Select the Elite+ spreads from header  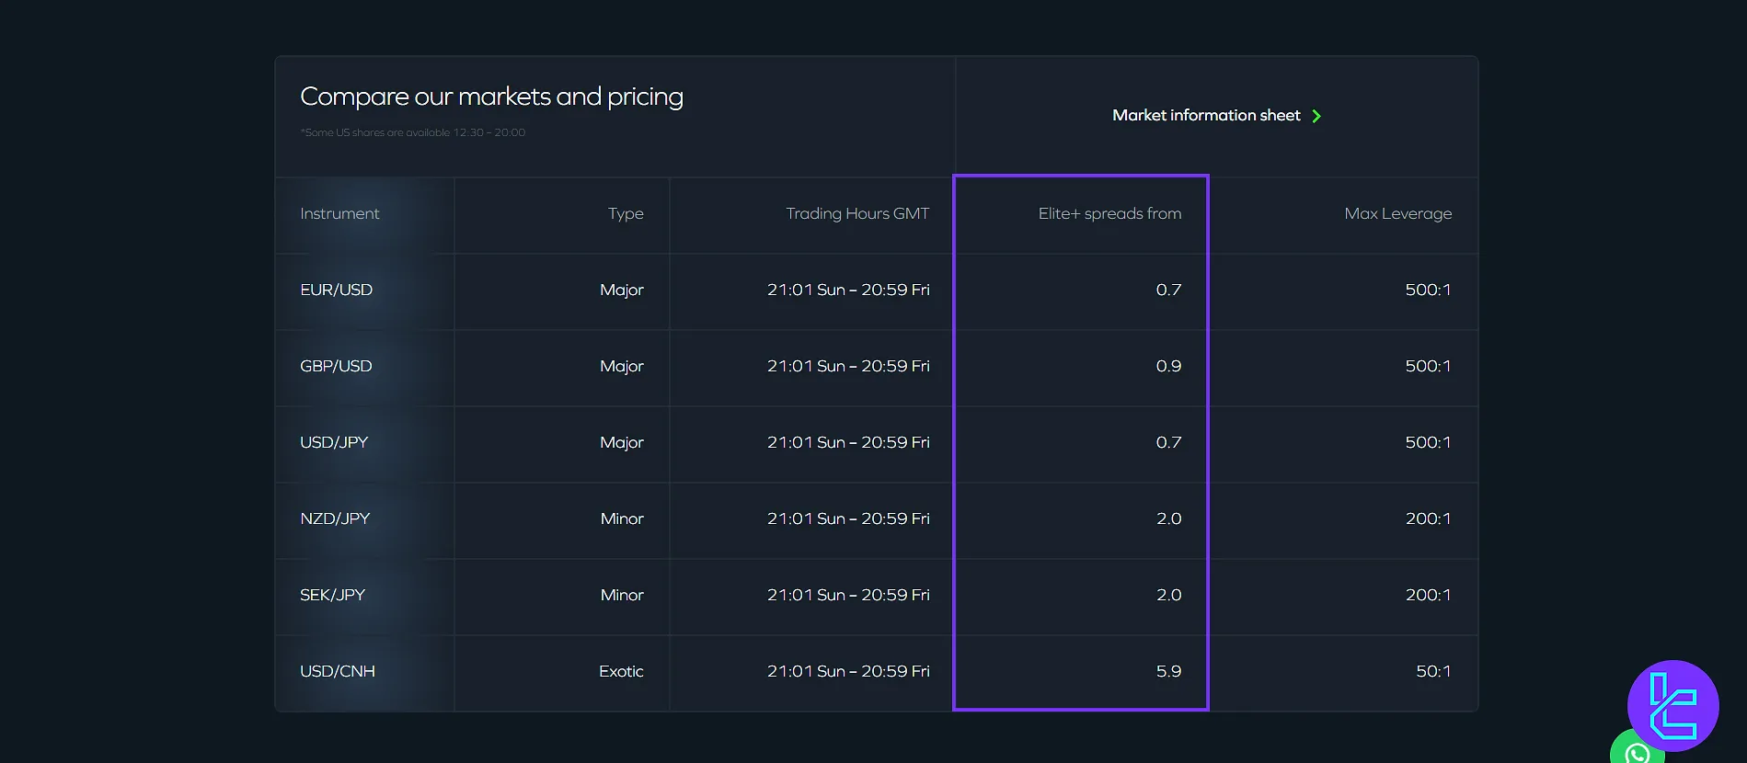(1109, 213)
